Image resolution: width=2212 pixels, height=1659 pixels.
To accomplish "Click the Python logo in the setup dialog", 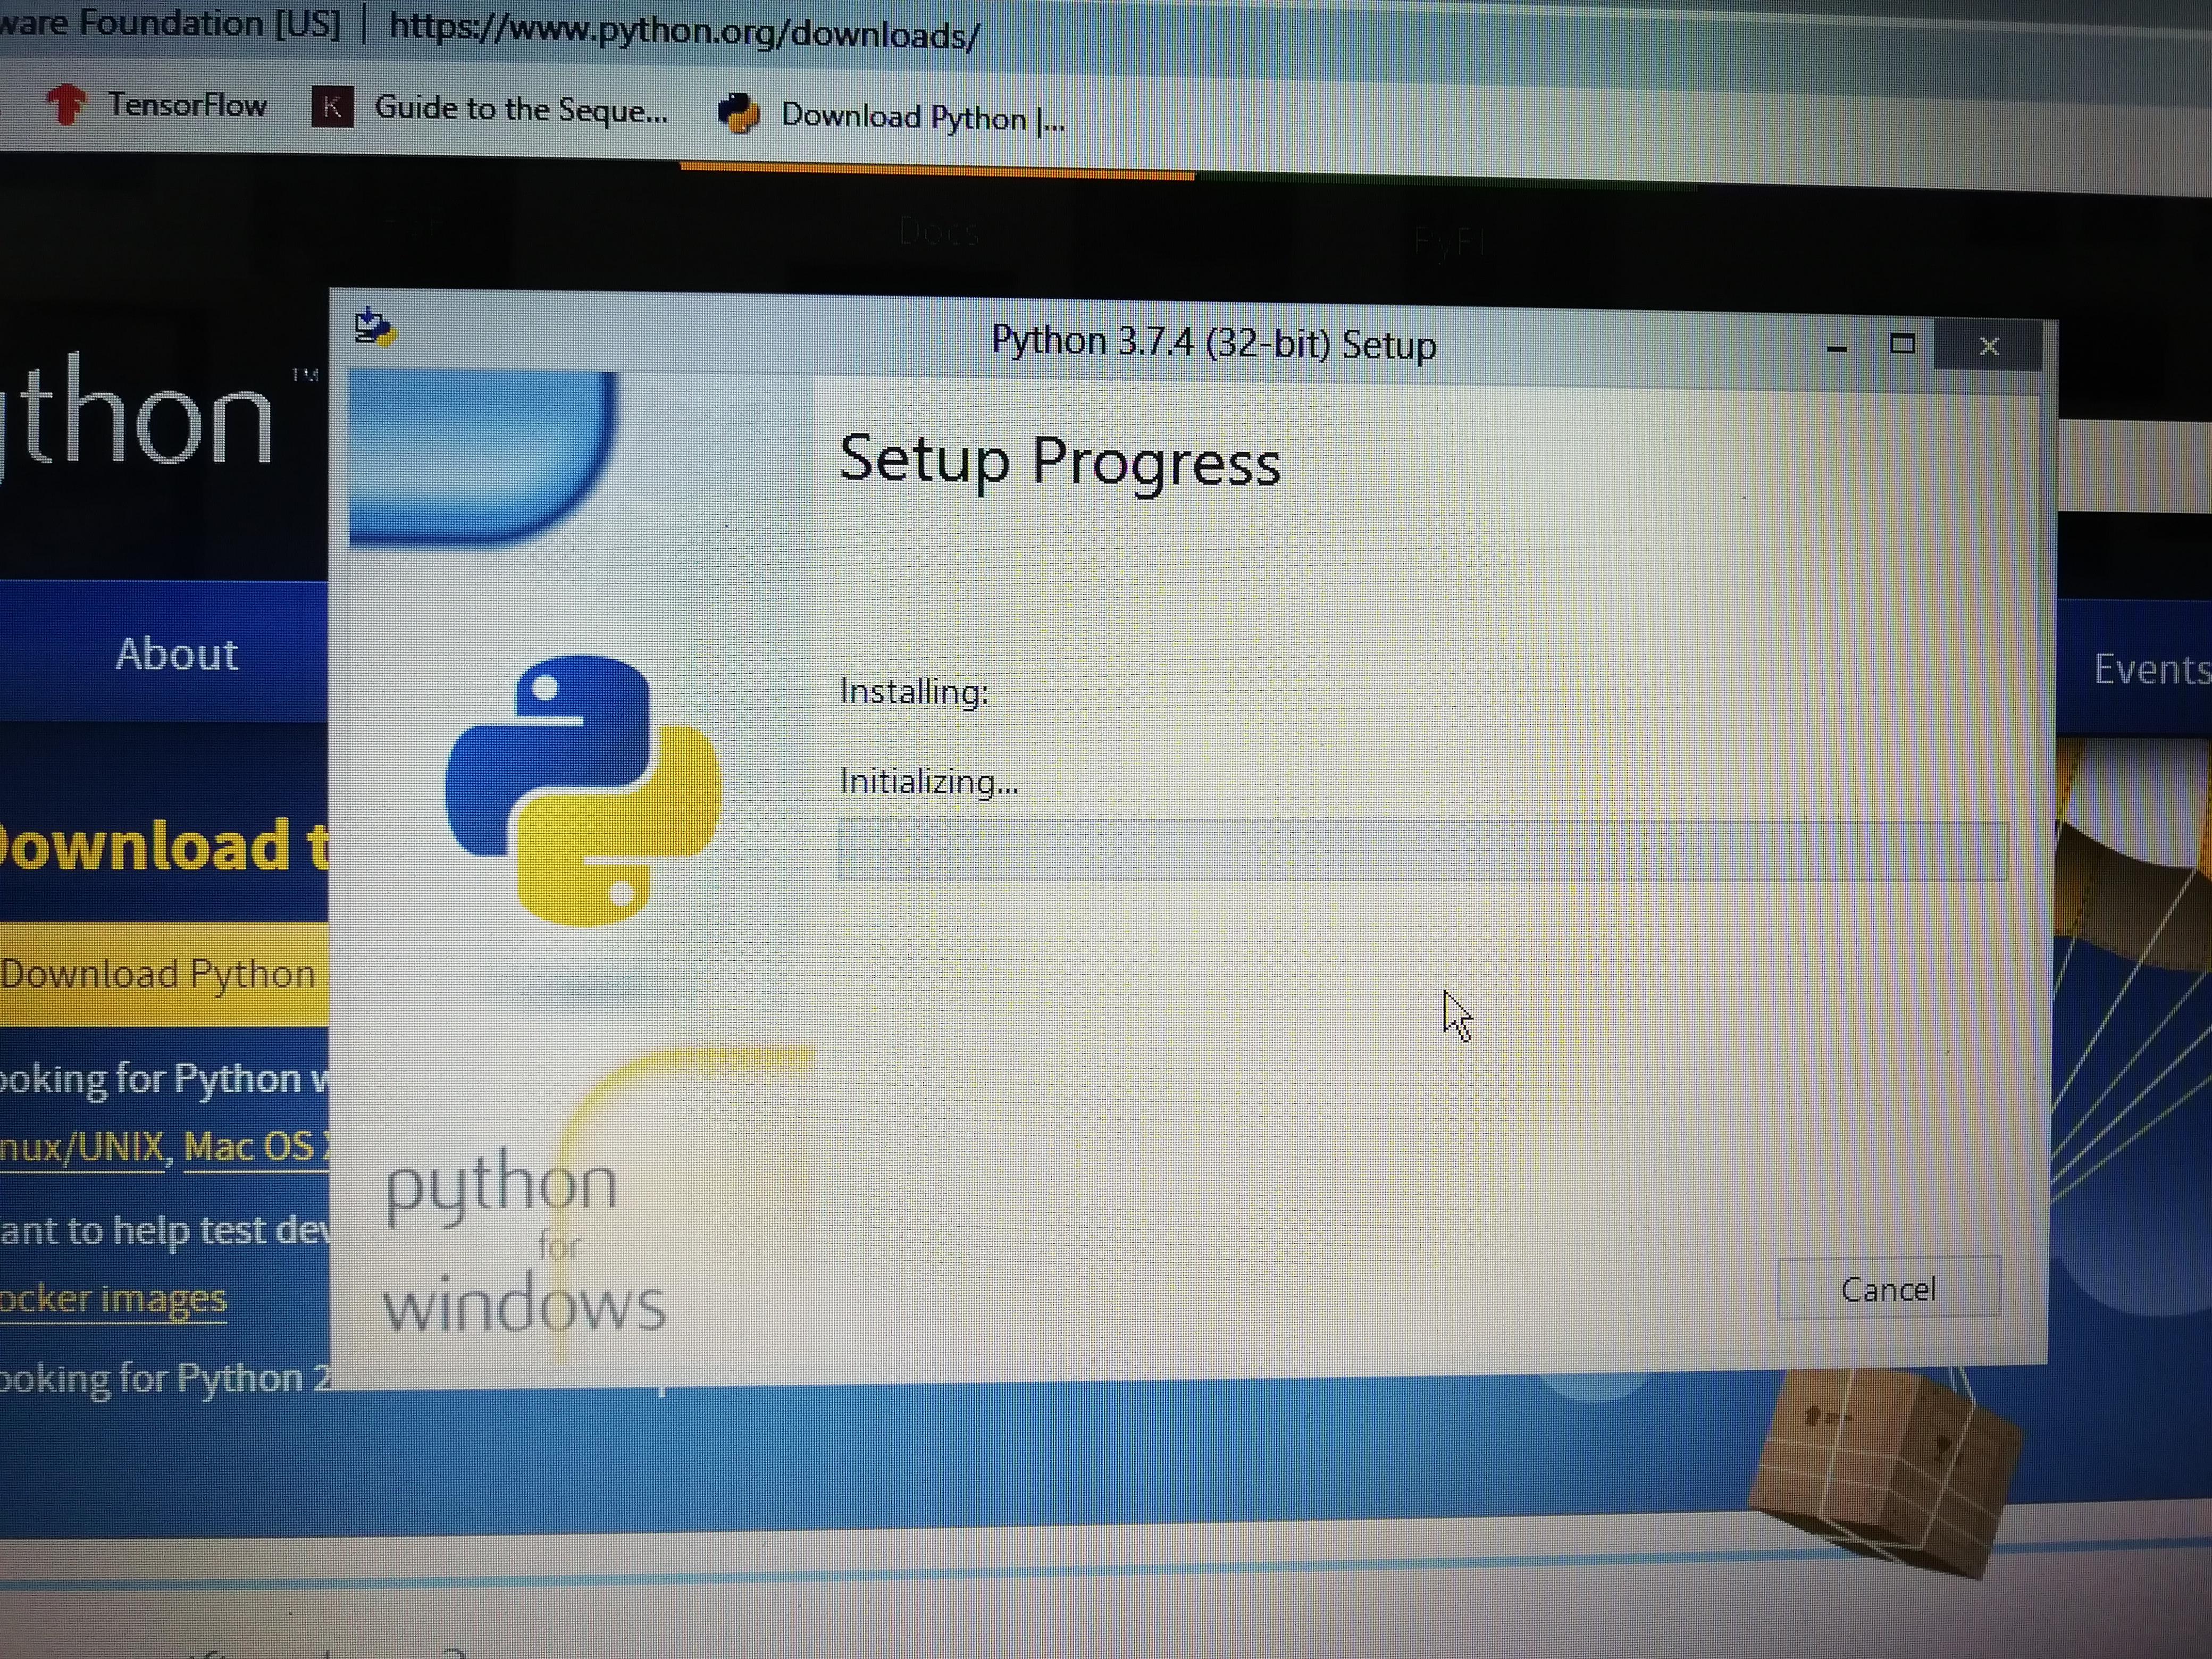I will coord(583,790).
